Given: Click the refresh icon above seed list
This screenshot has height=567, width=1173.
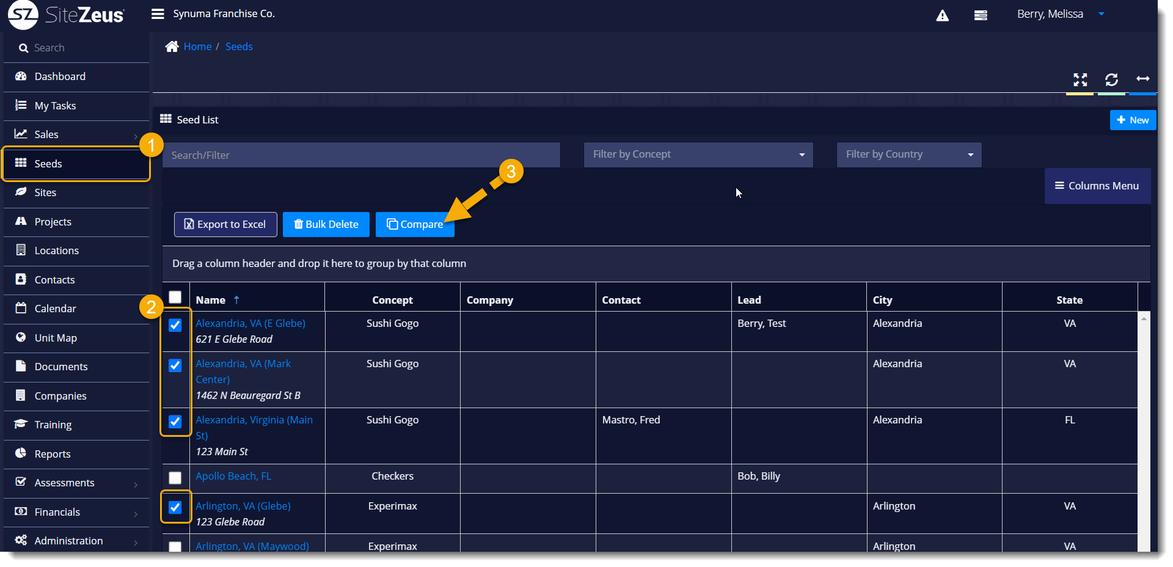Looking at the screenshot, I should click(x=1111, y=79).
